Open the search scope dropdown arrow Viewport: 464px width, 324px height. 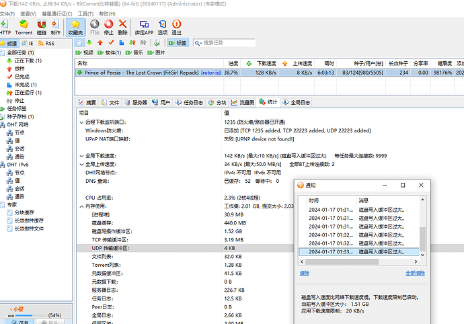(201, 44)
